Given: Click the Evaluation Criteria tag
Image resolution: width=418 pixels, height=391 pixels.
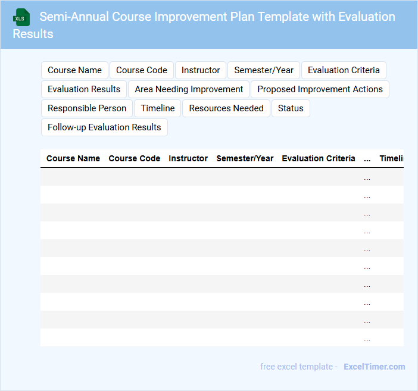Looking at the screenshot, I should pos(344,70).
